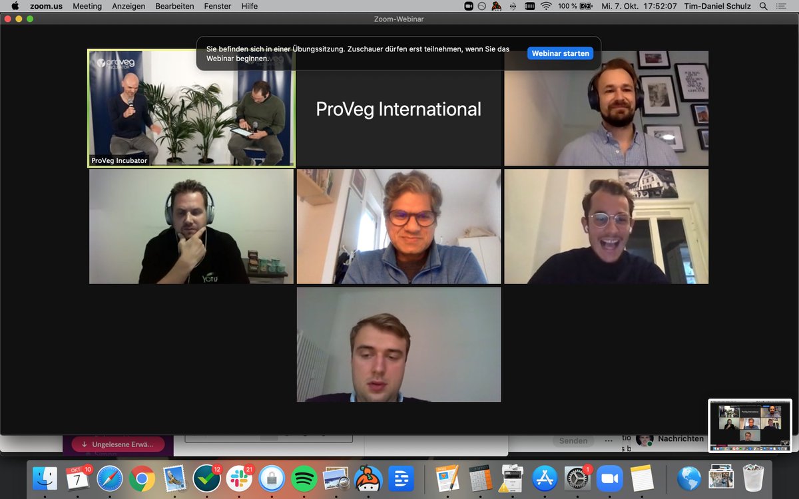Click the Zoom-Webinar window title bar
This screenshot has height=499, width=799.
(x=399, y=19)
